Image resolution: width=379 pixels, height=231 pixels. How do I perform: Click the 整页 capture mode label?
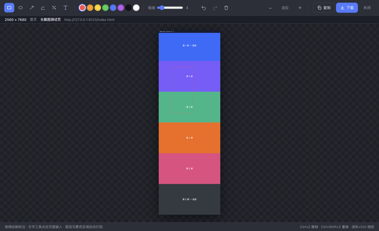(33, 20)
